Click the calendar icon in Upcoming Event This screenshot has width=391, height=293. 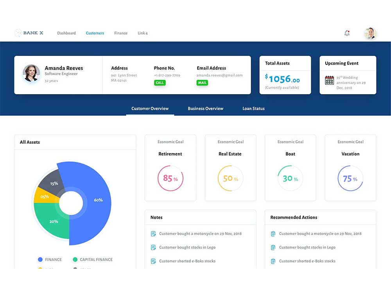tap(329, 80)
